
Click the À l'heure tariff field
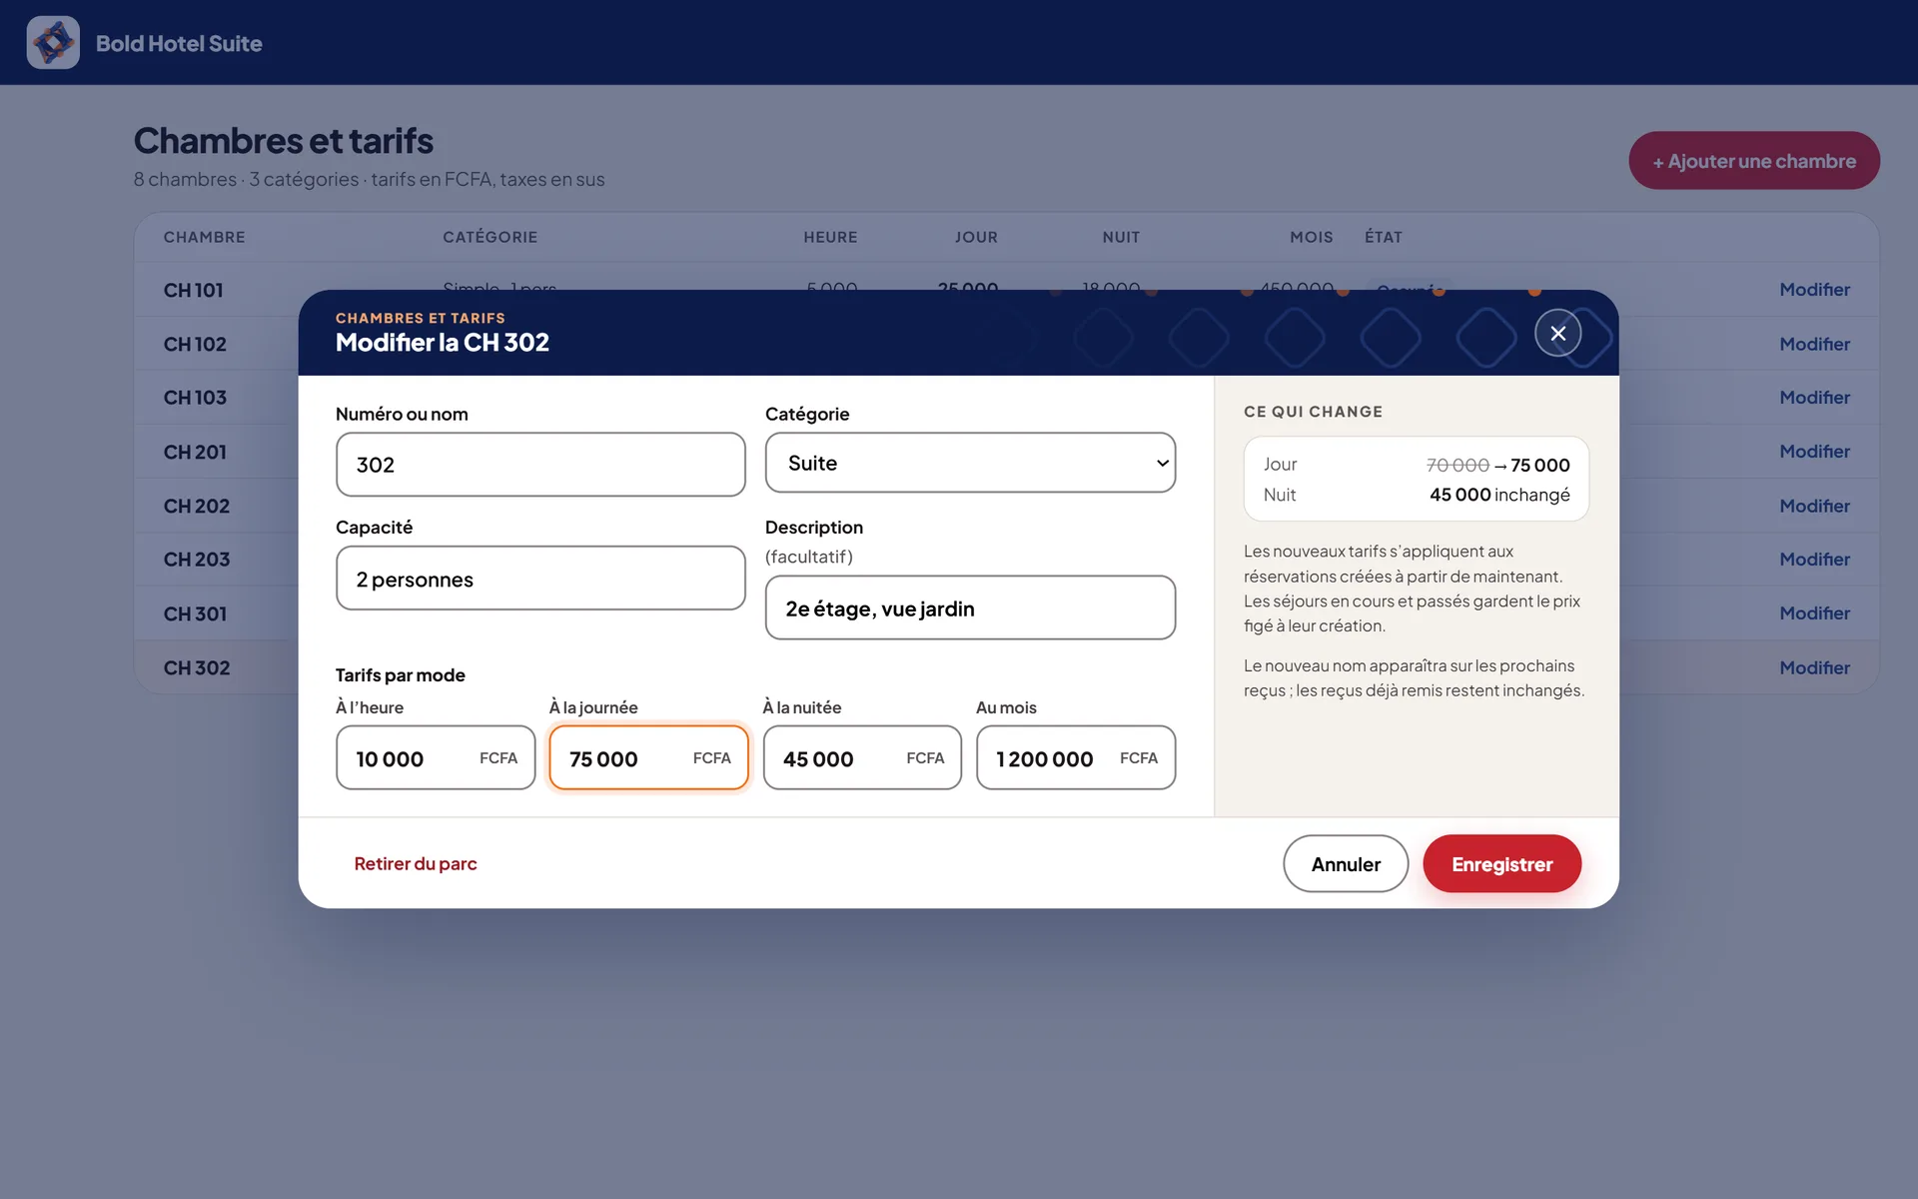pos(436,758)
